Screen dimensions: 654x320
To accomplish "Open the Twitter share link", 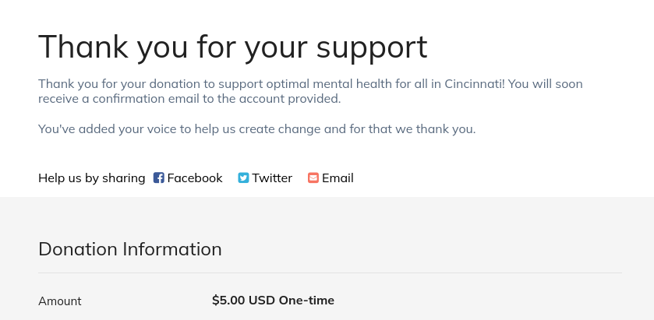I will click(271, 178).
